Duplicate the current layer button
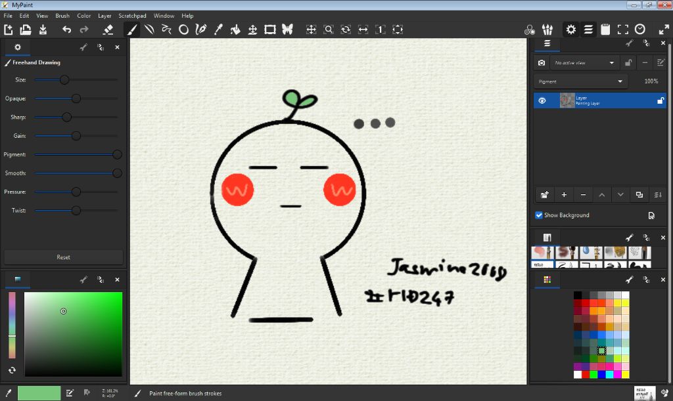The height and width of the screenshot is (401, 673). point(639,194)
